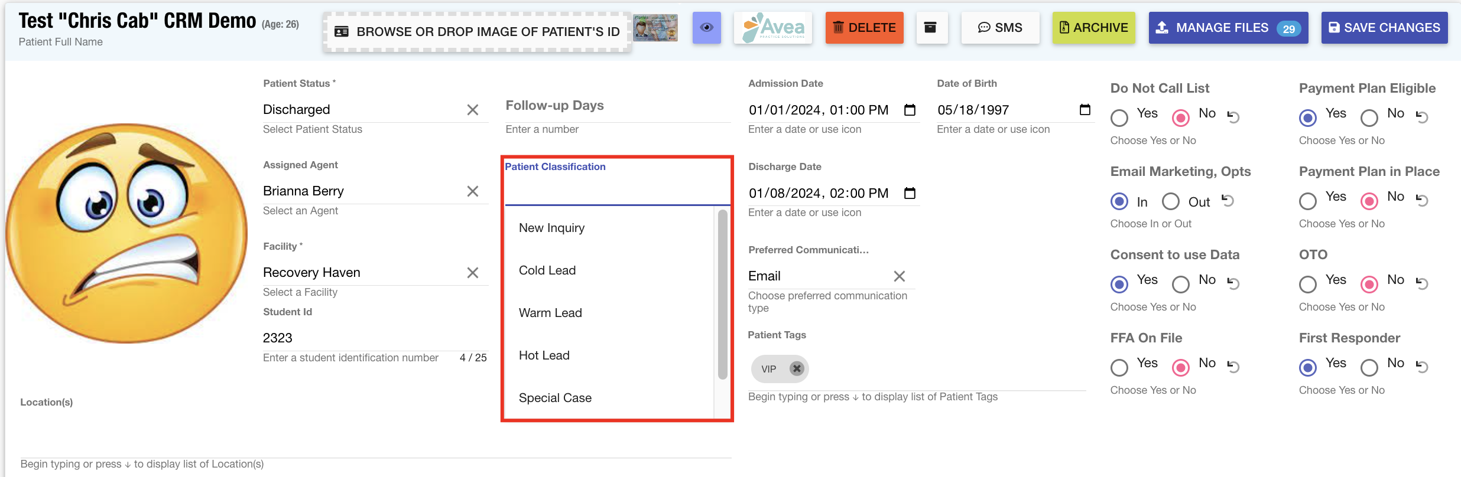Reset the Do Not Call List choice
Screen dimensions: 1461x477
1233,117
